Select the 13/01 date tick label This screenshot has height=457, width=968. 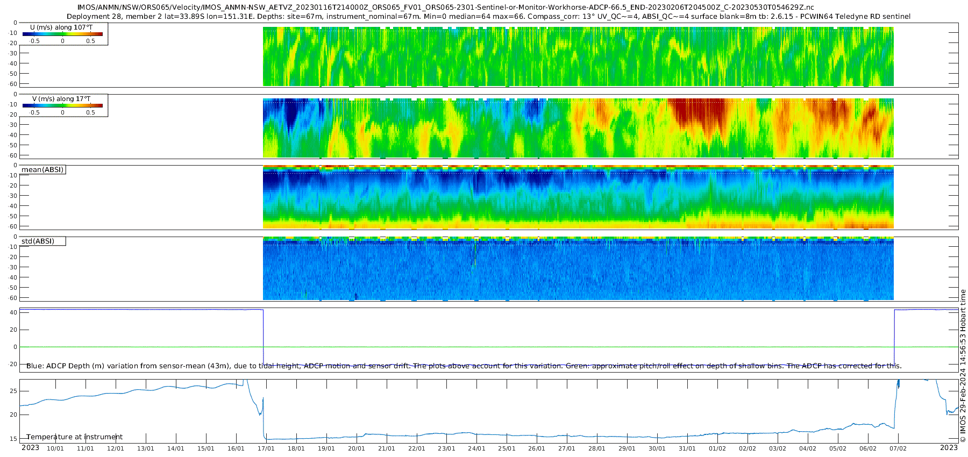click(x=146, y=449)
